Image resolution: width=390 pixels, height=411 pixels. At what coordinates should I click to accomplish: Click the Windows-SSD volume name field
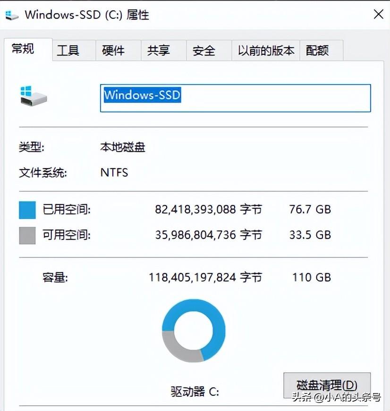236,98
